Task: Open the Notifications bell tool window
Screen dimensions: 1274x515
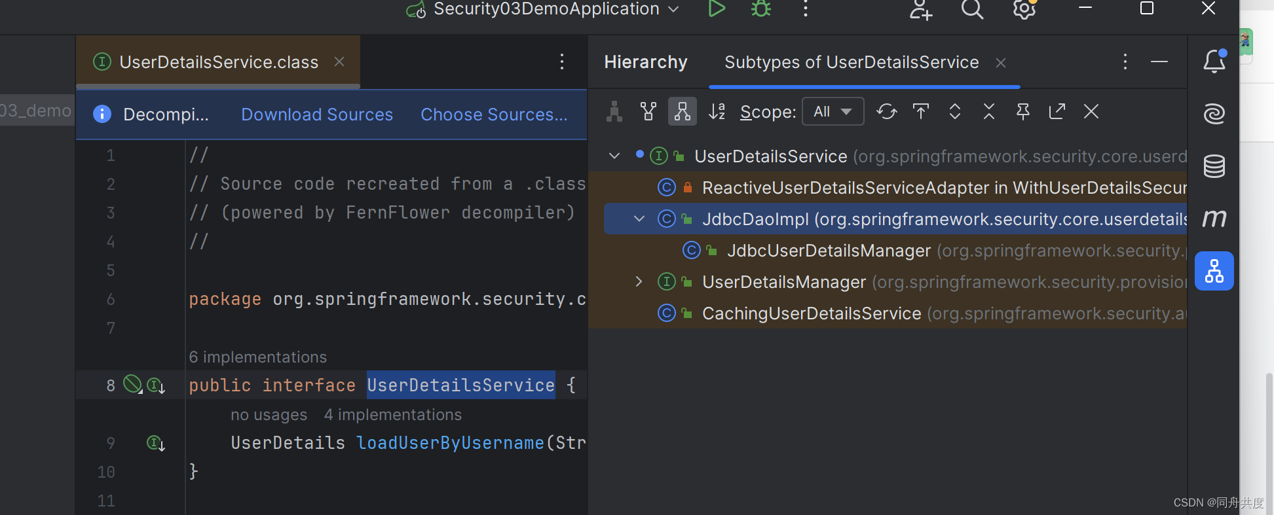Action: (1214, 62)
